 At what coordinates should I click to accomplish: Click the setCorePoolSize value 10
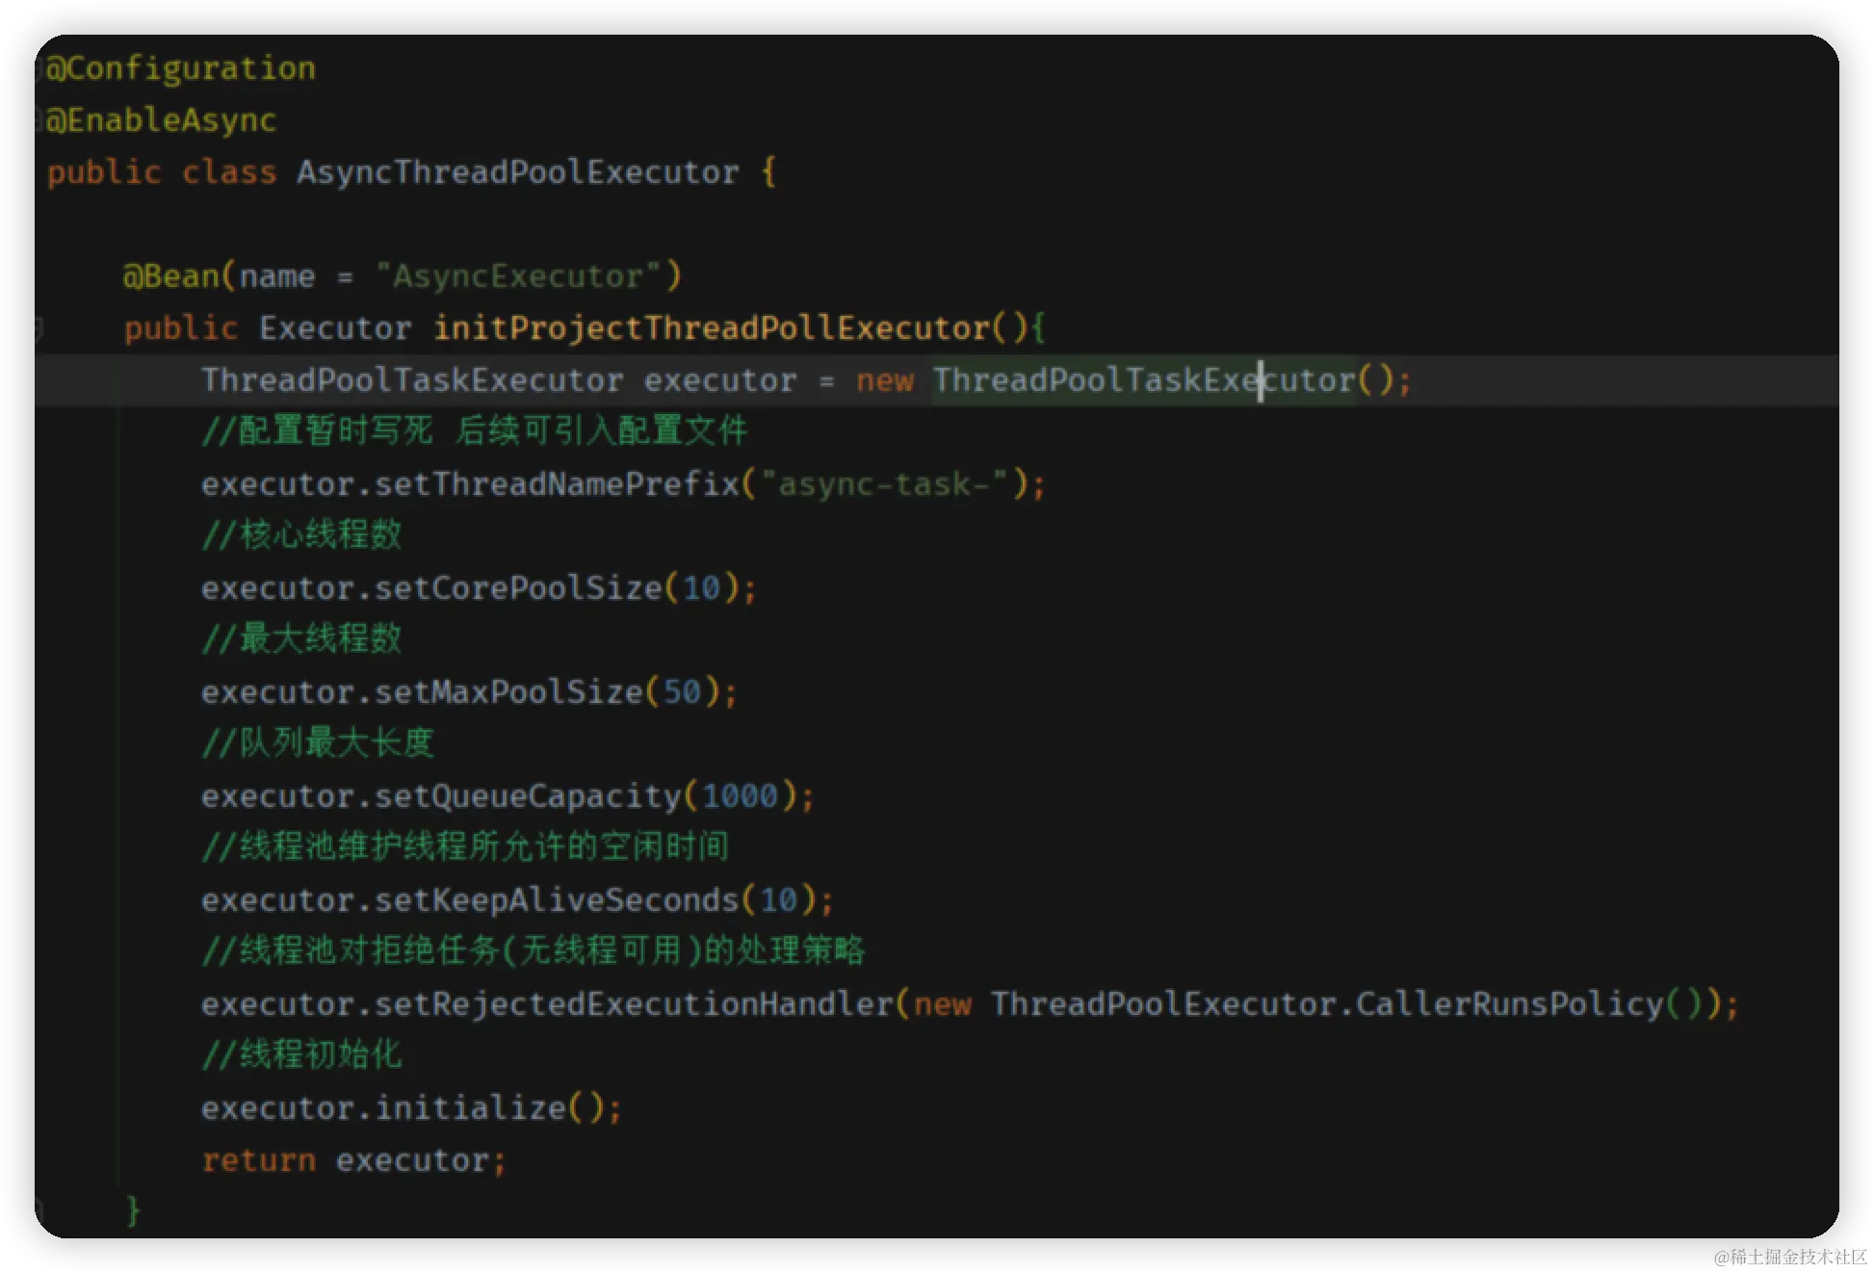pyautogui.click(x=701, y=588)
